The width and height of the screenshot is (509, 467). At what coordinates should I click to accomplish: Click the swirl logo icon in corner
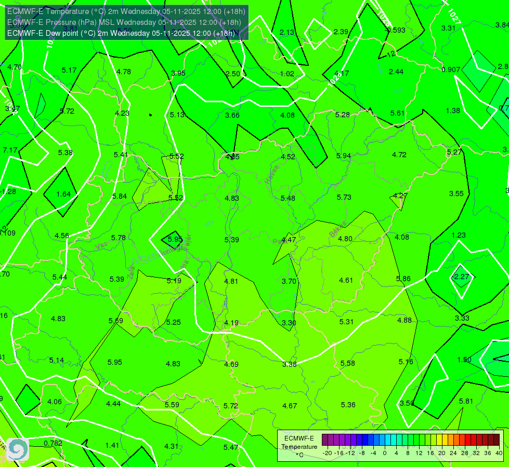18,449
